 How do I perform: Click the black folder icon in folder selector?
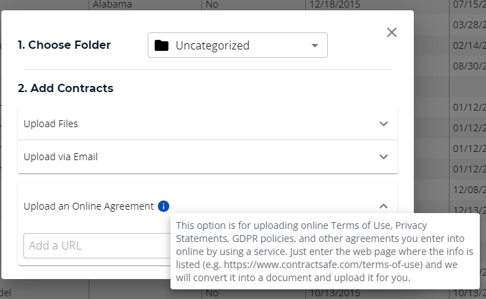pyautogui.click(x=162, y=45)
